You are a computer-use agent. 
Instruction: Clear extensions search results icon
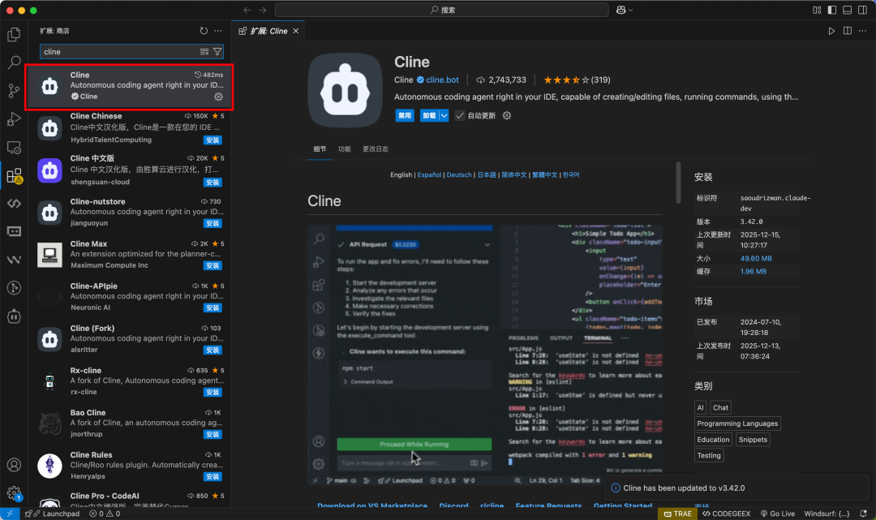pos(204,52)
